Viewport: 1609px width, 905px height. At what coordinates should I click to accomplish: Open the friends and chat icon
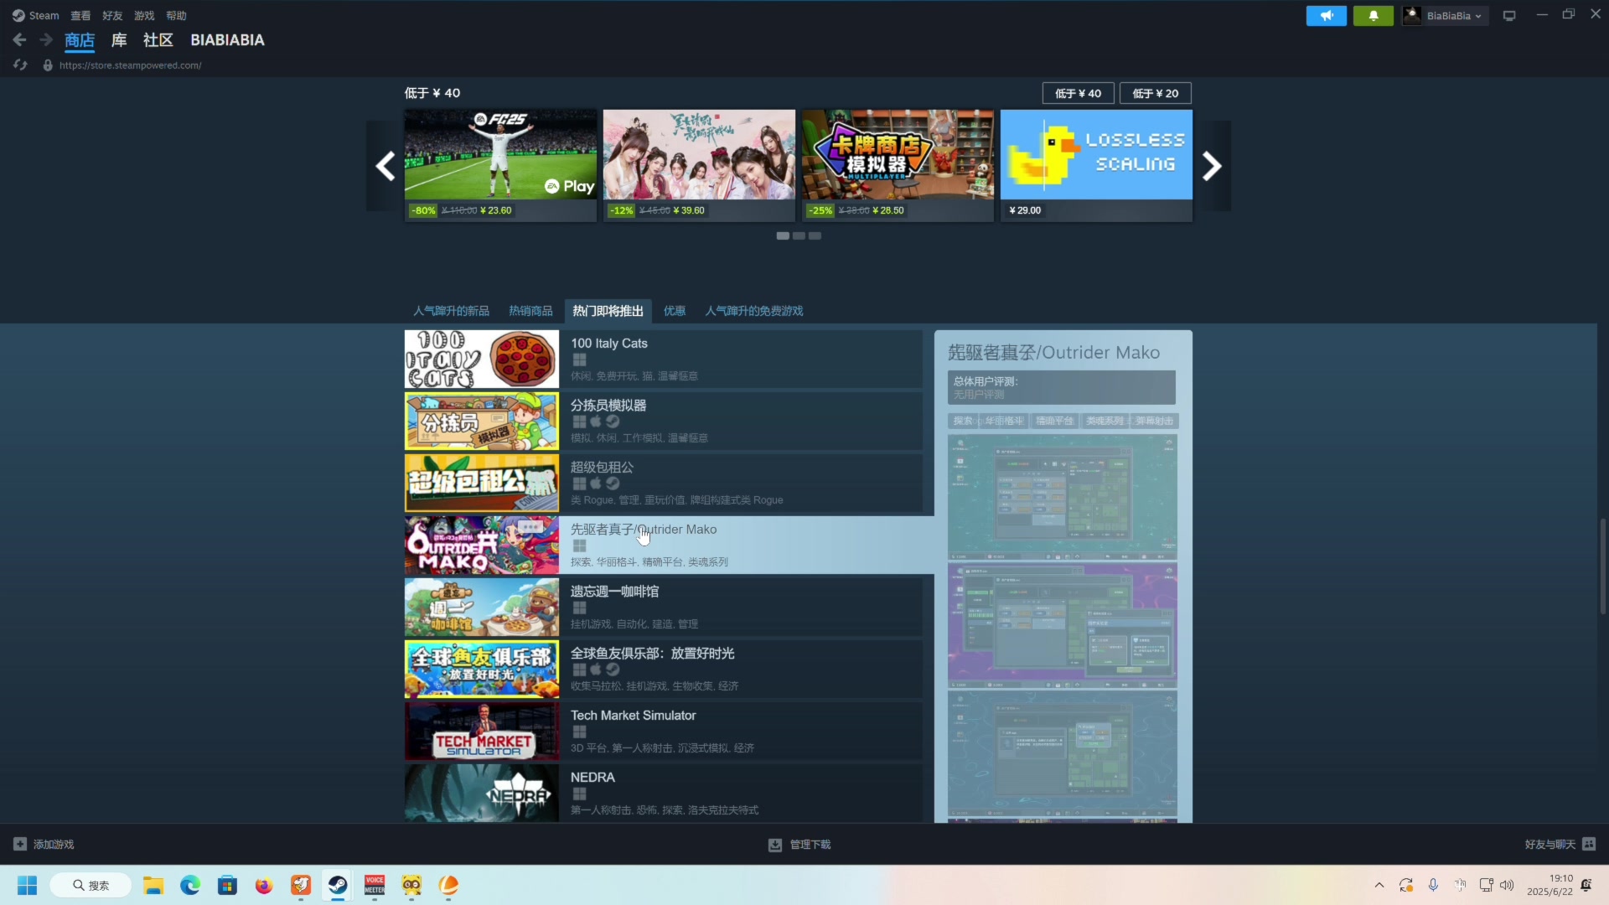1589,844
